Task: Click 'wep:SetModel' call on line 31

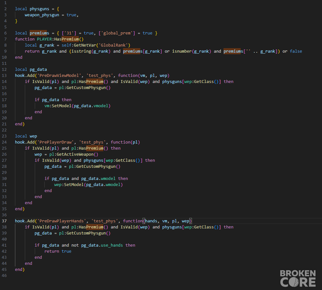Action: tap(69, 185)
